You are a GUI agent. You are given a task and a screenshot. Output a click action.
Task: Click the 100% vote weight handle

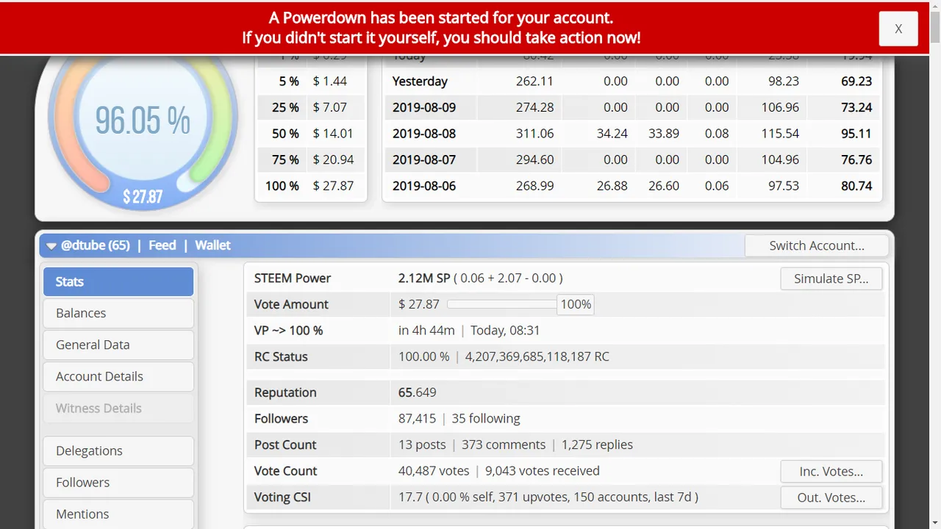pyautogui.click(x=576, y=304)
